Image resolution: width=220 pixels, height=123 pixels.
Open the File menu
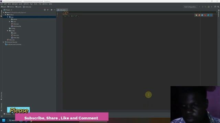(2, 4)
